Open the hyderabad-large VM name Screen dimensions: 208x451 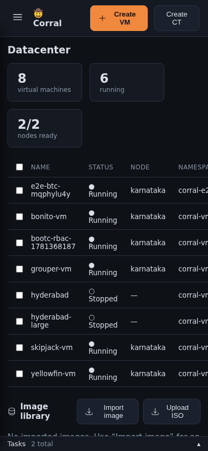51,321
